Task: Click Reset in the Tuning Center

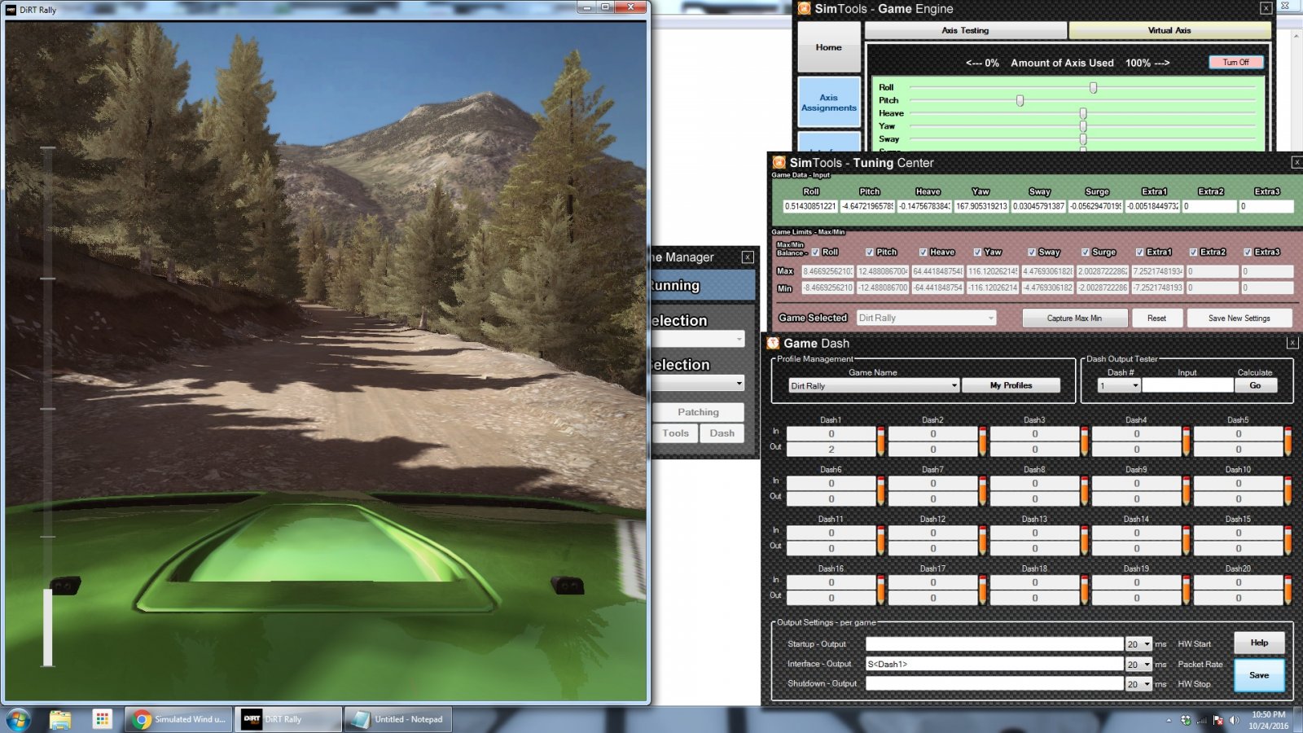Action: (x=1156, y=318)
